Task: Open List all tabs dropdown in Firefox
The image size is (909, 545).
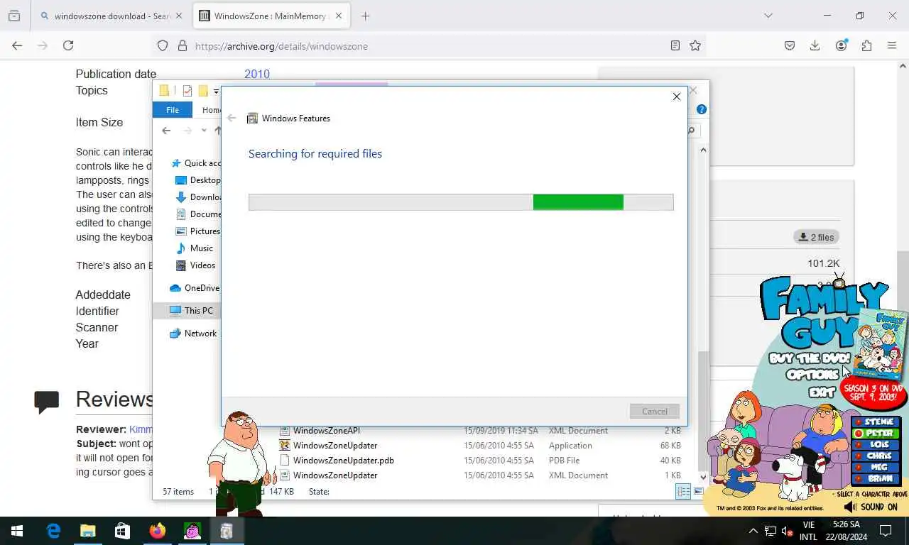Action: click(x=768, y=16)
